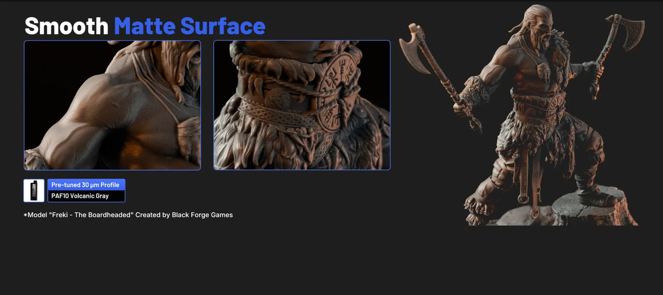Click the Freki model credit footnote
663x295 pixels.
tap(128, 215)
